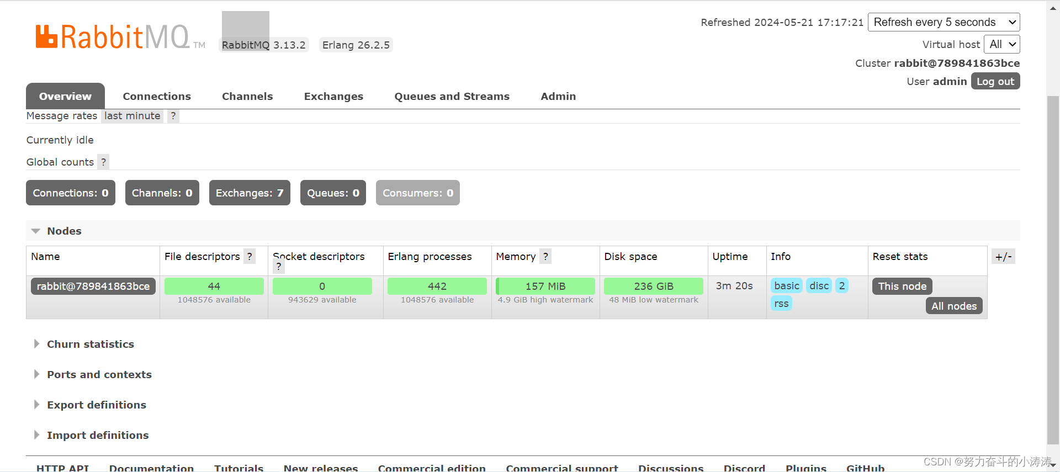Open Queues and Streams tab
The image size is (1060, 472).
[452, 96]
